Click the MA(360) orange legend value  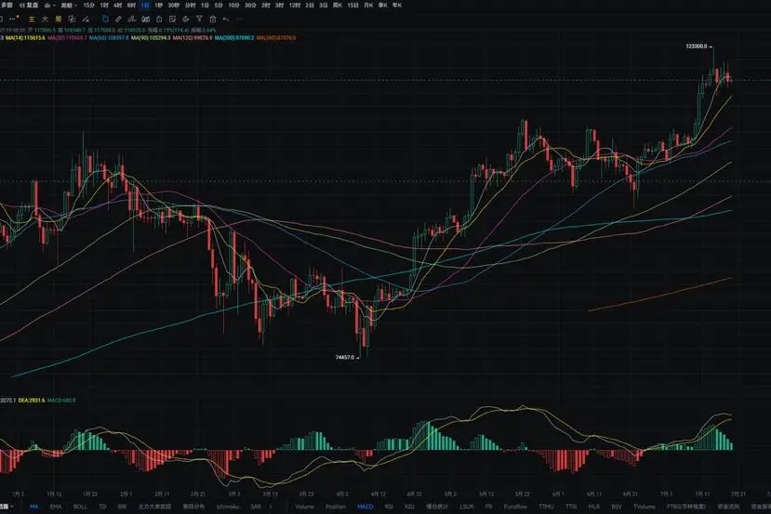[x=276, y=38]
